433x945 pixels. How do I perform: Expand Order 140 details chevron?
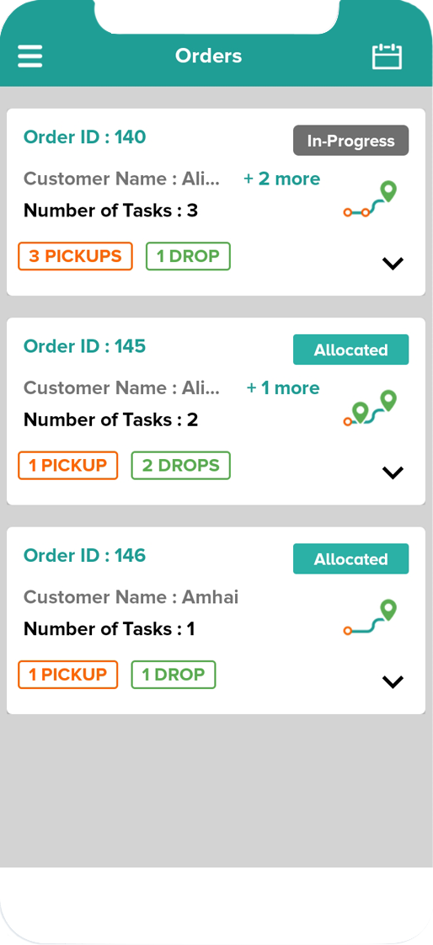[x=393, y=264]
